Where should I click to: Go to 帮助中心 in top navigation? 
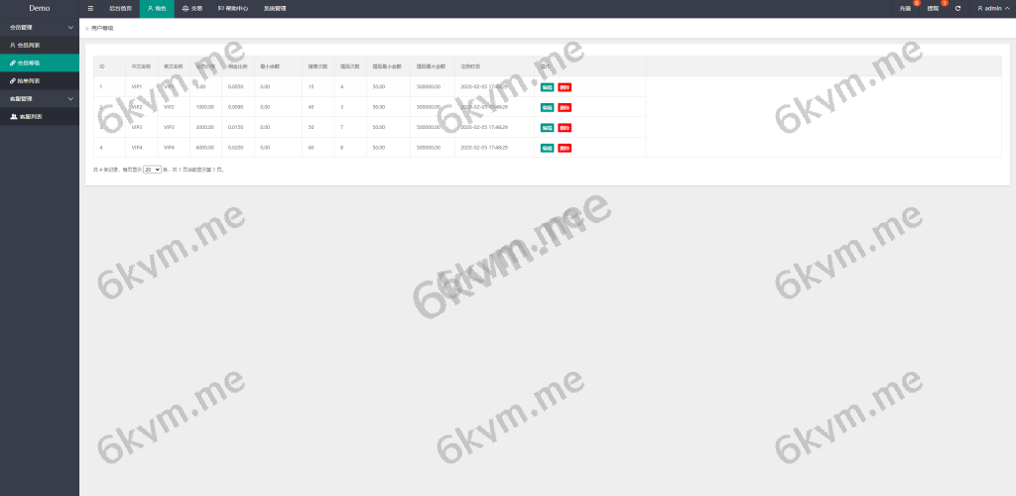[233, 8]
